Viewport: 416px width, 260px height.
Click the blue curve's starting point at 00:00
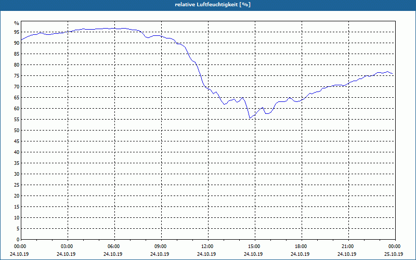[x=21, y=40]
